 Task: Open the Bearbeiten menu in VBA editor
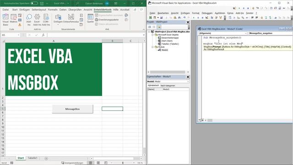pos(163,13)
